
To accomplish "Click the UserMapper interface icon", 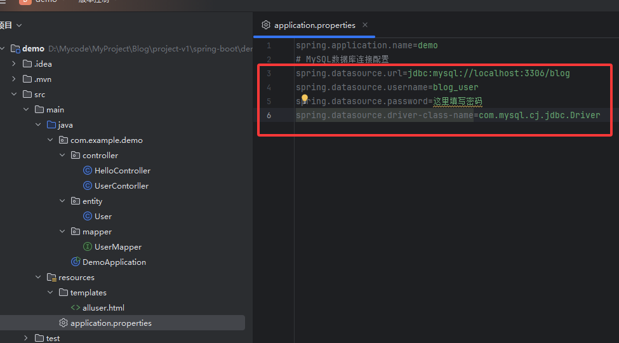I will pos(88,246).
